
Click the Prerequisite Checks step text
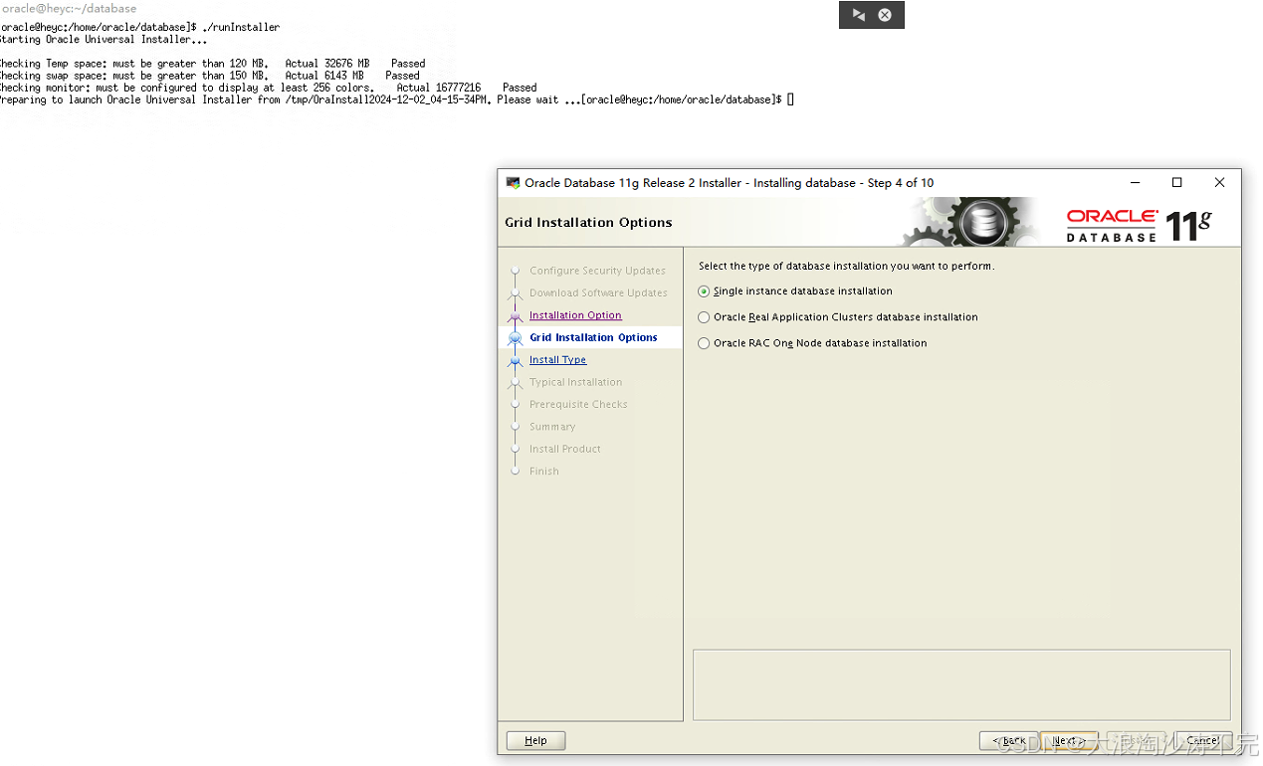coord(578,405)
